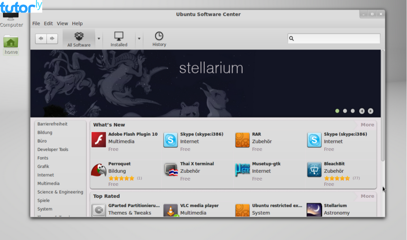Click the Adobe Flash Plugin 10 title
Screen dimensions: 407x240
[x=133, y=134]
